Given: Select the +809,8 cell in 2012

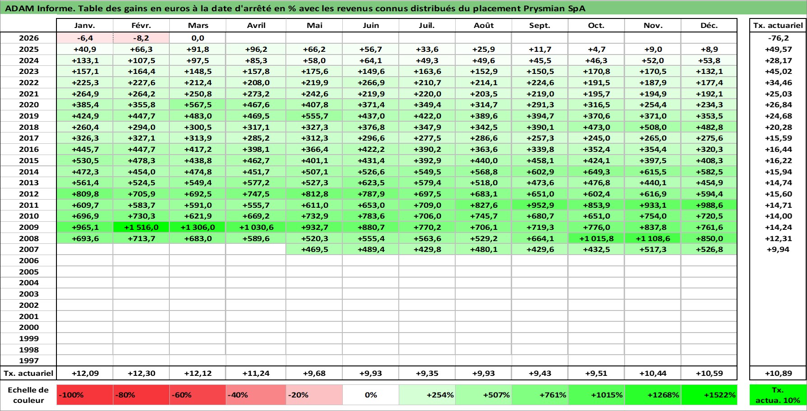Looking at the screenshot, I should [85, 194].
